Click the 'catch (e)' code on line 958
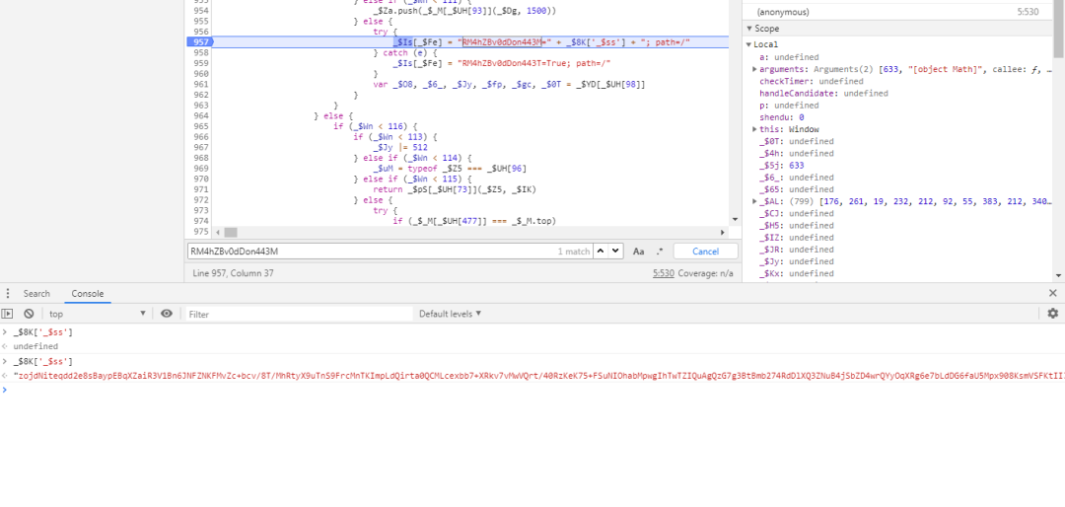The width and height of the screenshot is (1065, 507). pos(409,53)
